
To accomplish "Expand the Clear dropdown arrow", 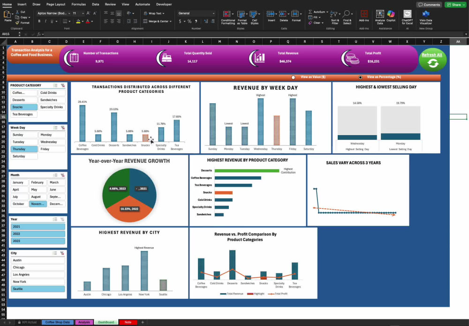I will pos(323,23).
